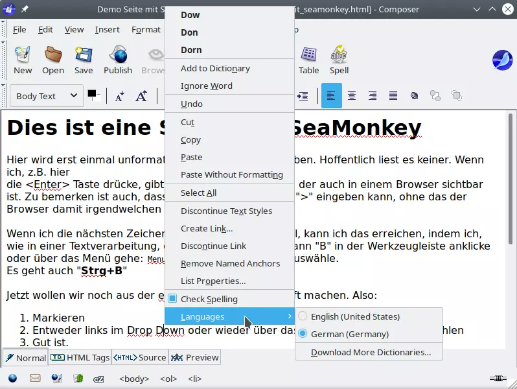This screenshot has width=517, height=389.
Task: Toggle the Check Spelling checkbox
Action: (x=172, y=298)
